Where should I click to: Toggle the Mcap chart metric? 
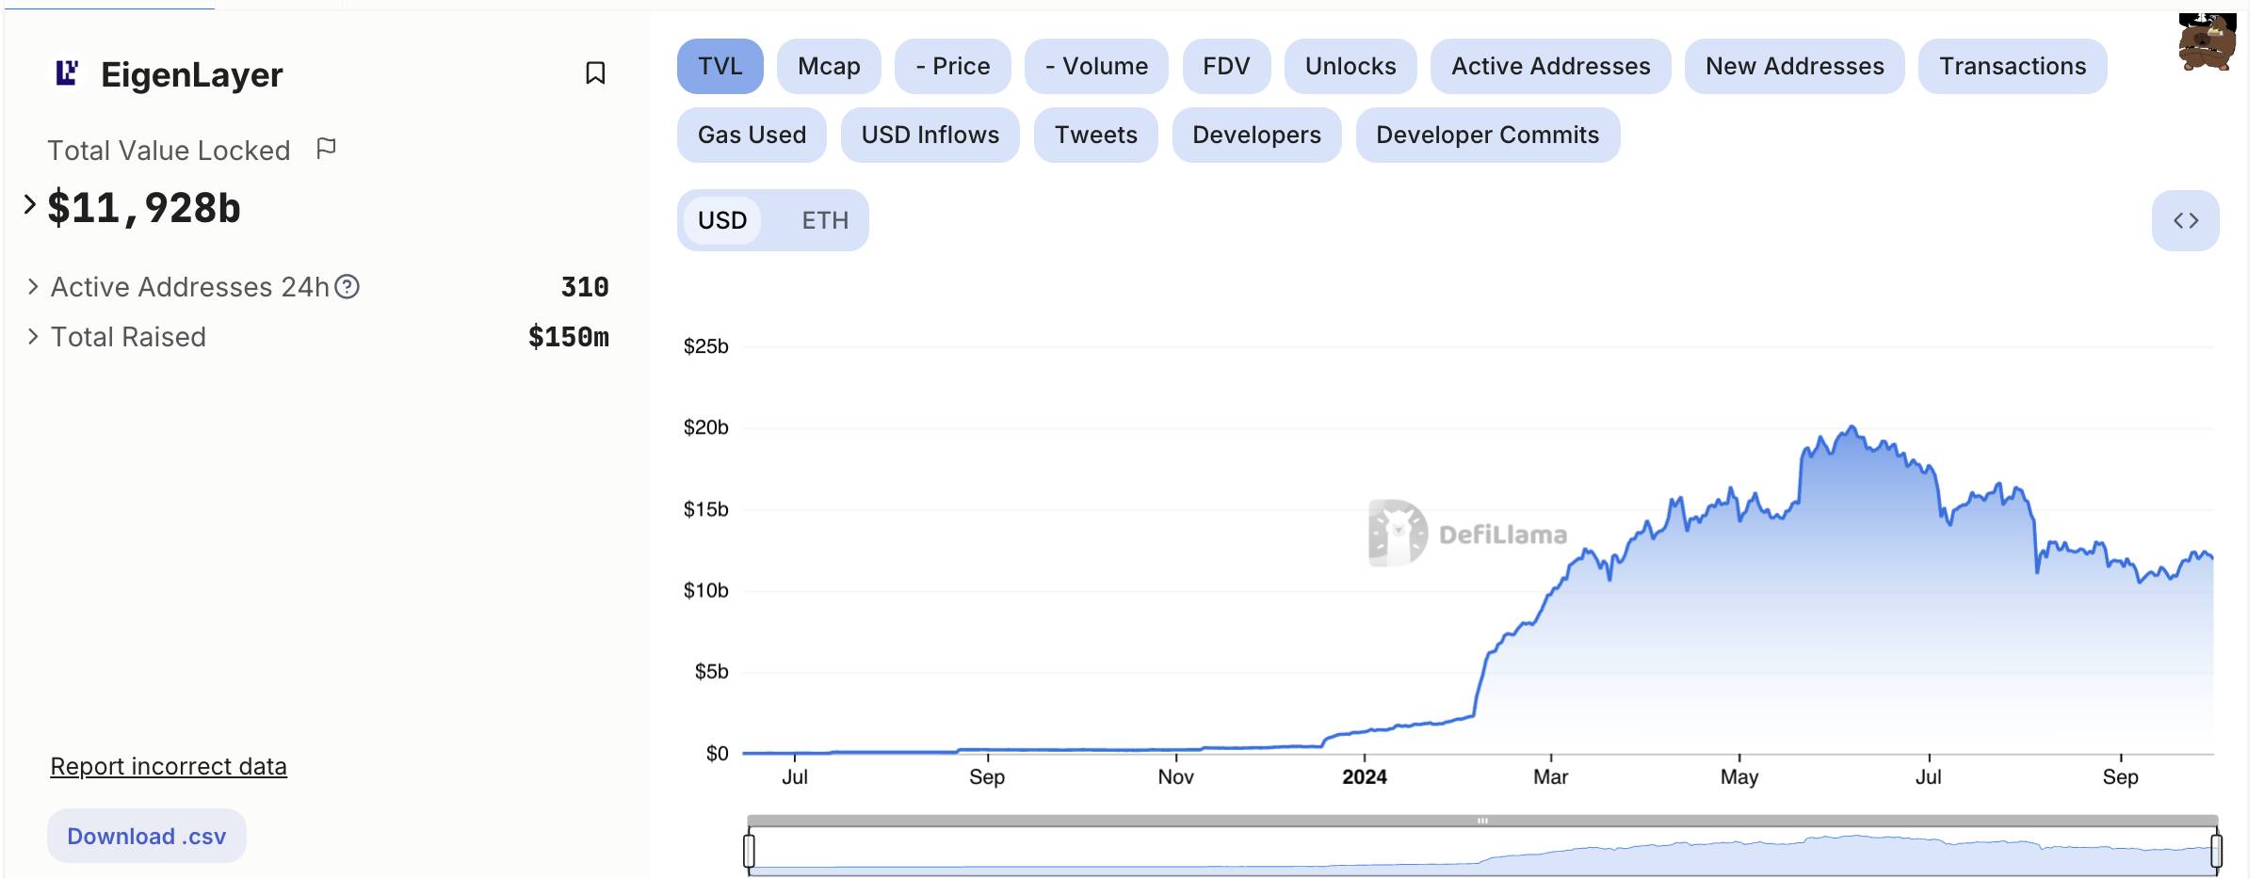click(829, 66)
